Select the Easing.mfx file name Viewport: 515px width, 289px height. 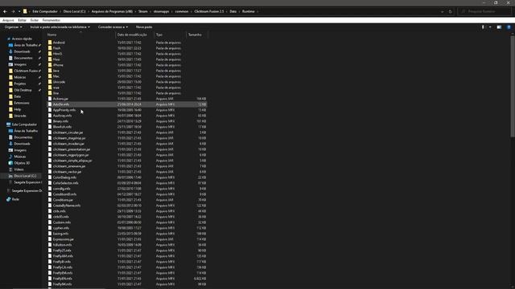(61, 234)
